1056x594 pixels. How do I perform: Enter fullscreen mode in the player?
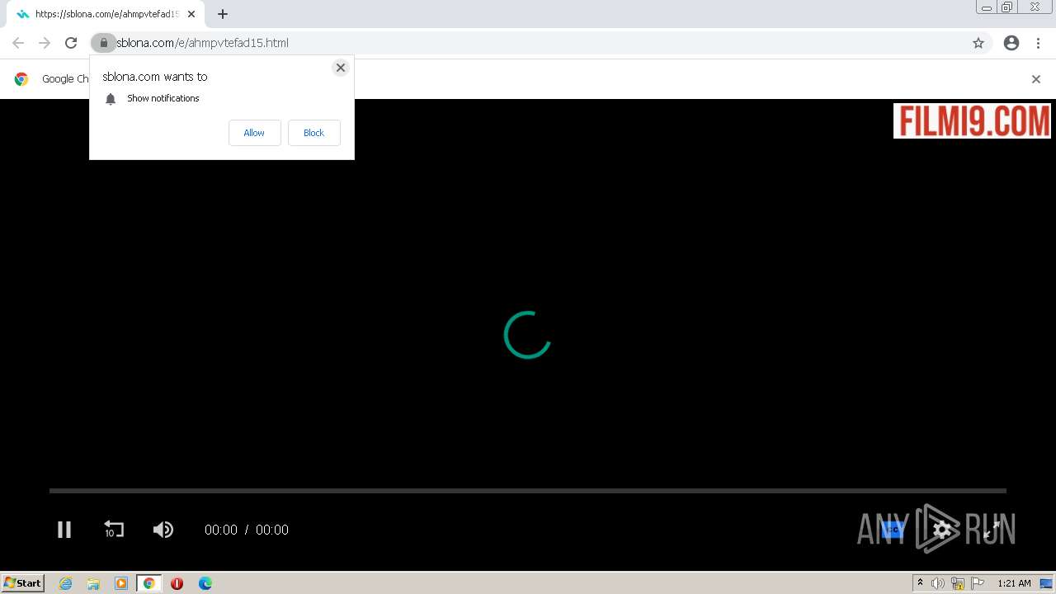coord(992,530)
